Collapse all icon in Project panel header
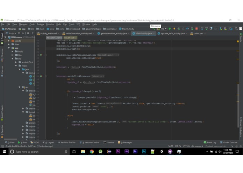 (23, 33)
